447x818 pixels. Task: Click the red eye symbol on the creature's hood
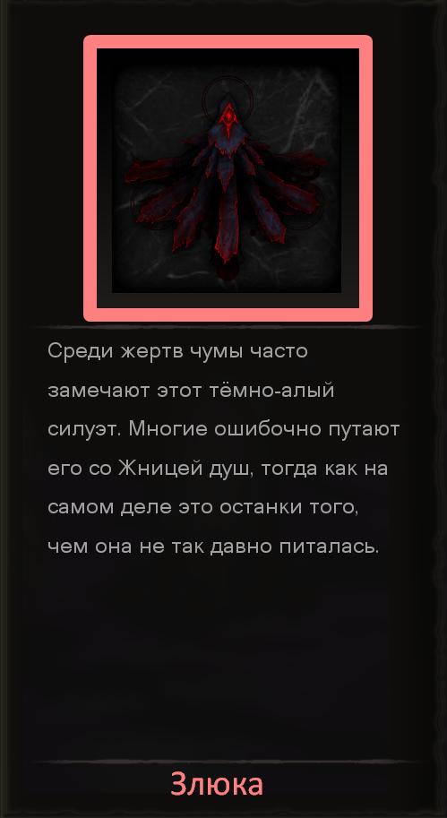click(228, 116)
